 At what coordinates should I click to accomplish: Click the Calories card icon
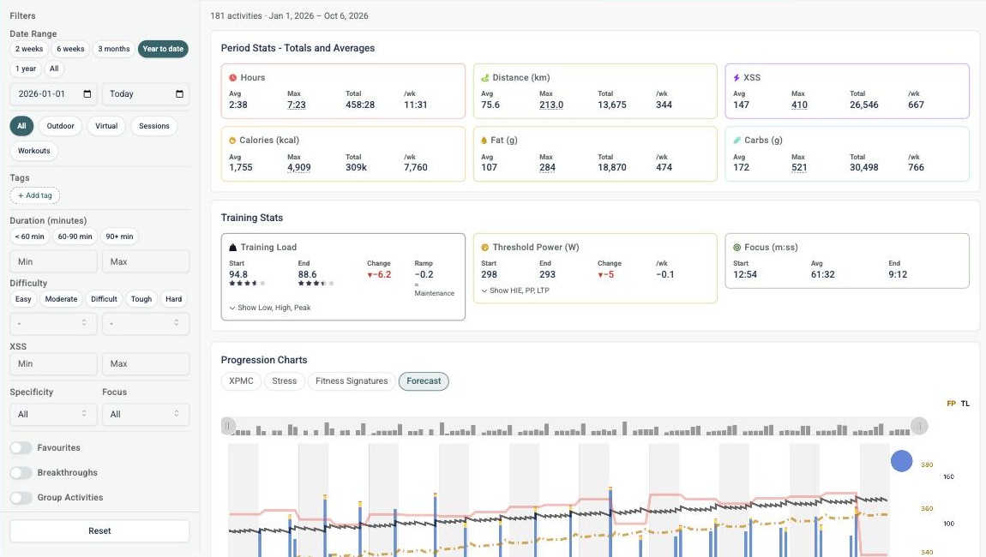232,141
